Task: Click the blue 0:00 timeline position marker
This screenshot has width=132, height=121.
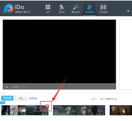Action: pos(2,102)
